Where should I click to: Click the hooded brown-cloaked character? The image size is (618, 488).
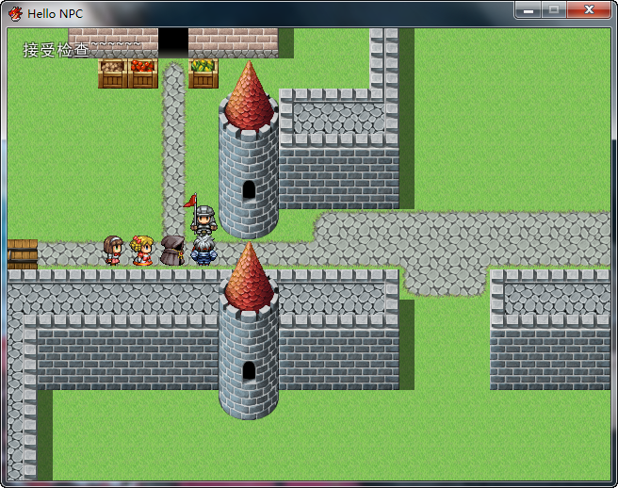pos(172,251)
